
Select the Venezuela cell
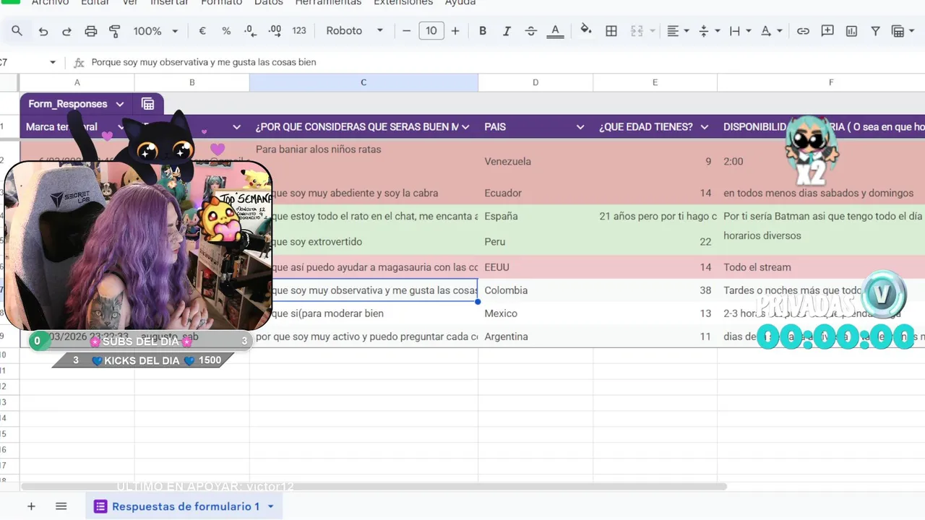coord(535,161)
